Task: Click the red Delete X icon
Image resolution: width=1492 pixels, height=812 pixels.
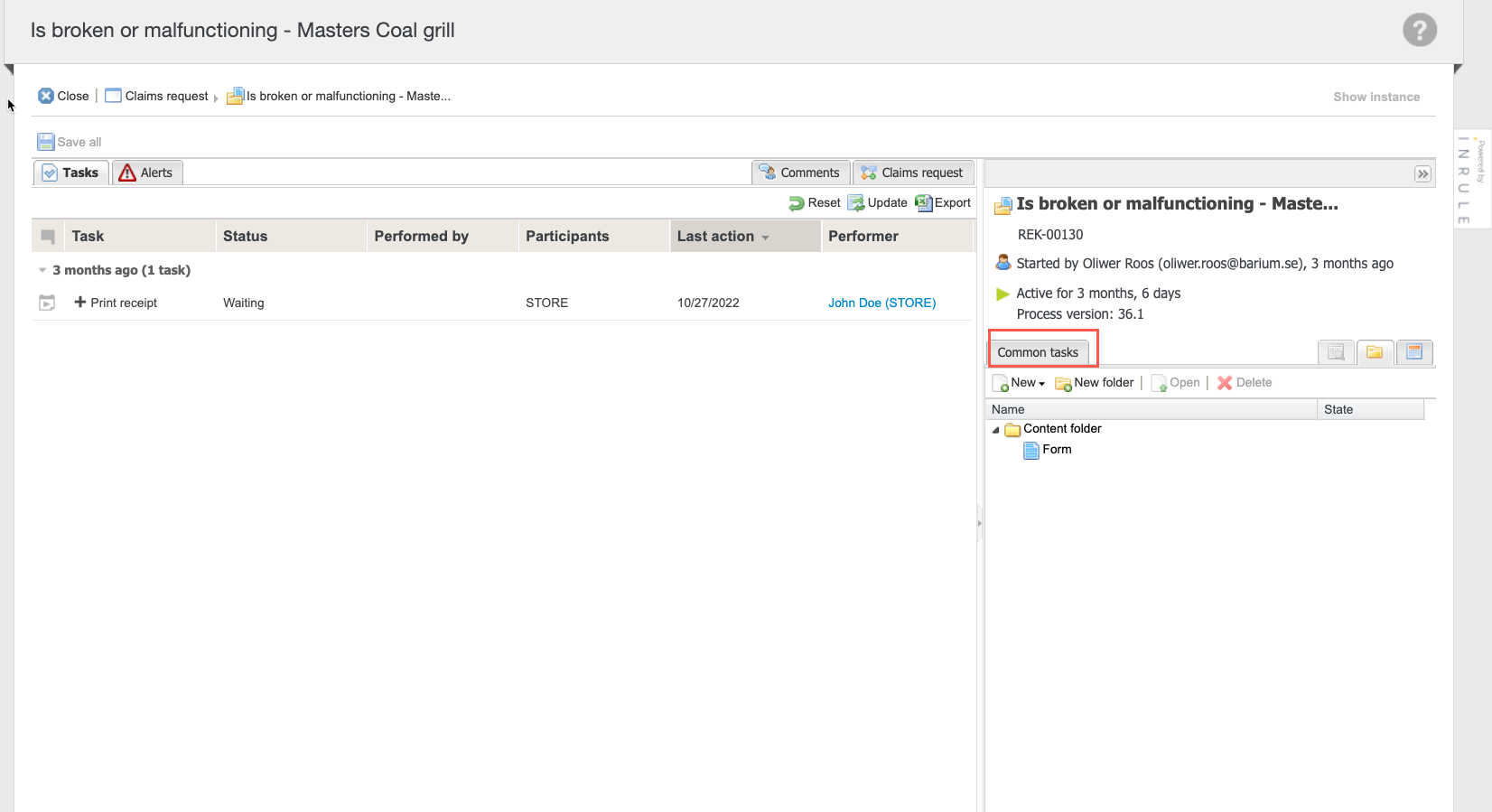Action: [1225, 383]
